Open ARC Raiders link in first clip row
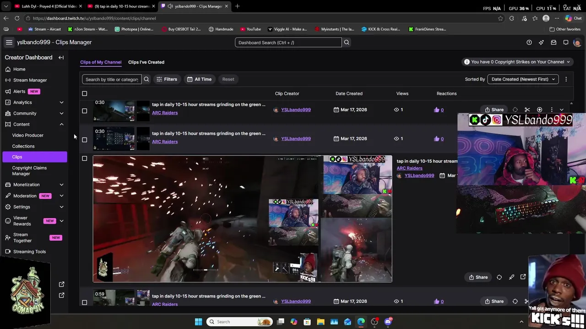 [x=165, y=112]
